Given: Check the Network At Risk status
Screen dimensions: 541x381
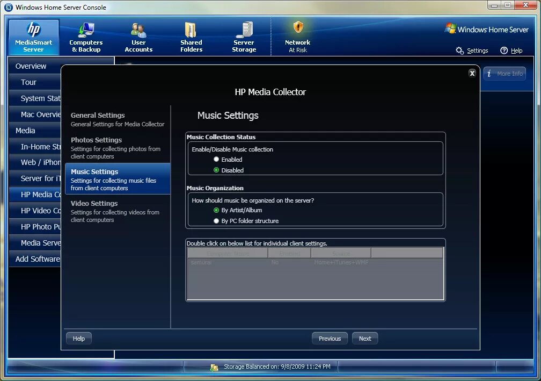Looking at the screenshot, I should (x=297, y=37).
